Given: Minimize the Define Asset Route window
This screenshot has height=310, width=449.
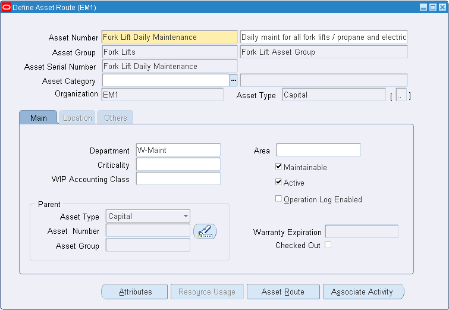Looking at the screenshot, I should click(x=423, y=7).
